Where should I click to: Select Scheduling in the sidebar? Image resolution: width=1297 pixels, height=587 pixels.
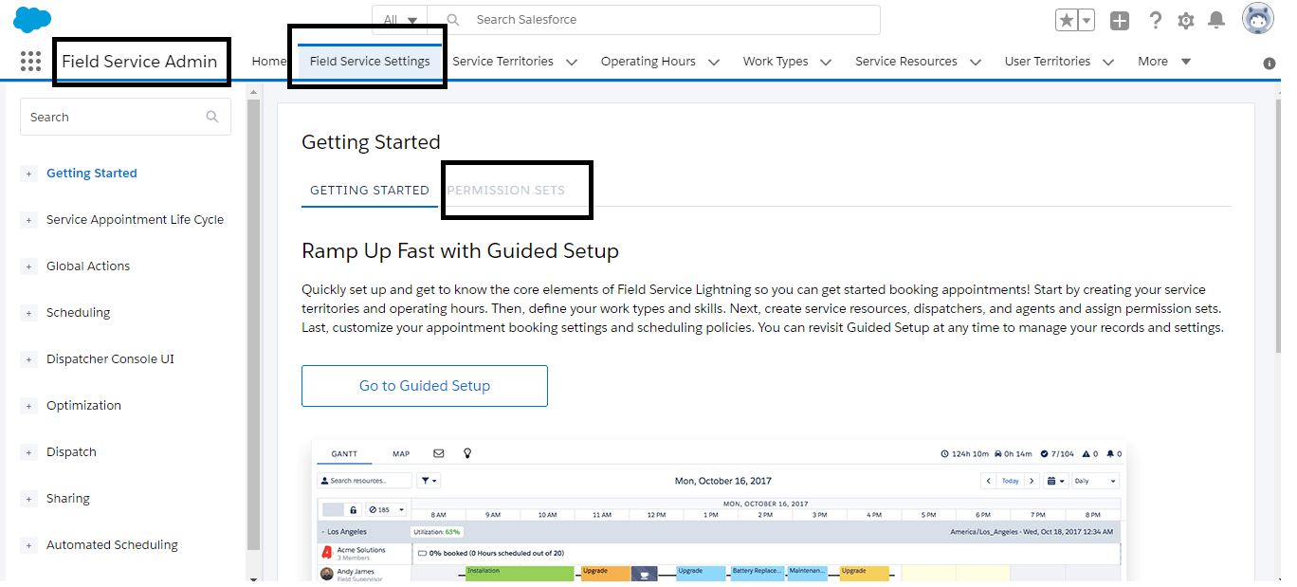coord(78,312)
